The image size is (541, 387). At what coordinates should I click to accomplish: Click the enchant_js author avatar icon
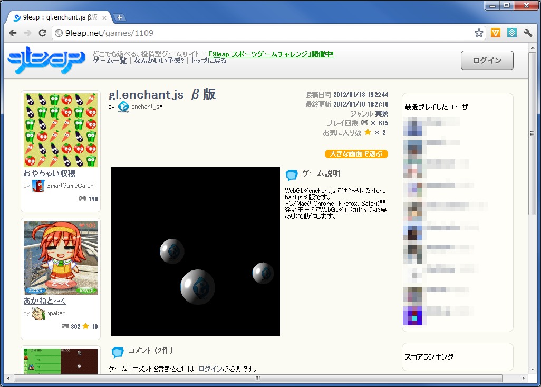pyautogui.click(x=123, y=107)
